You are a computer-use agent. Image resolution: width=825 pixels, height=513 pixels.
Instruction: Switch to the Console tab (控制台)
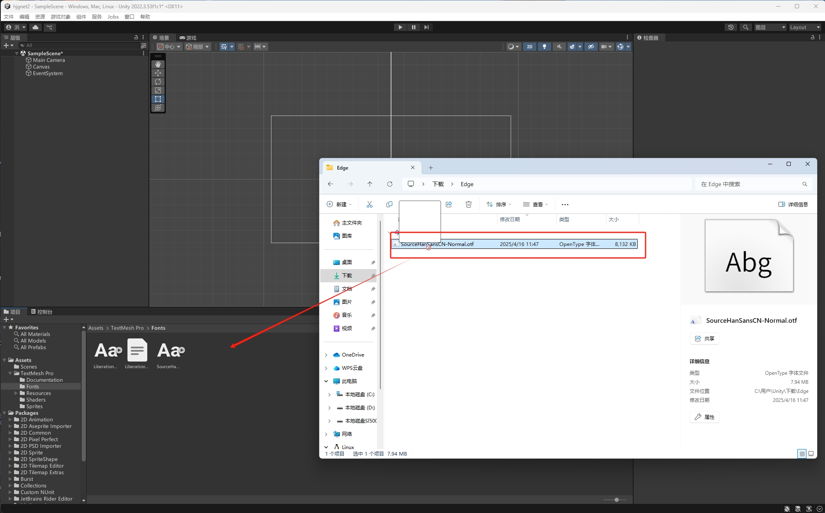(x=42, y=312)
